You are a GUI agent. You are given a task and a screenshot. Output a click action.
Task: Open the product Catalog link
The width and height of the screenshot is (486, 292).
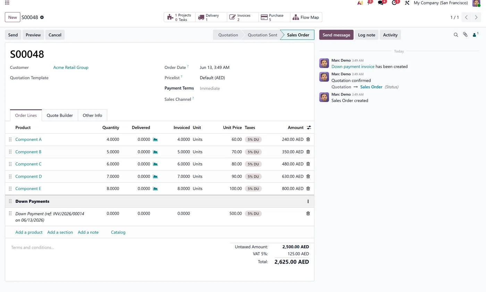click(x=118, y=232)
